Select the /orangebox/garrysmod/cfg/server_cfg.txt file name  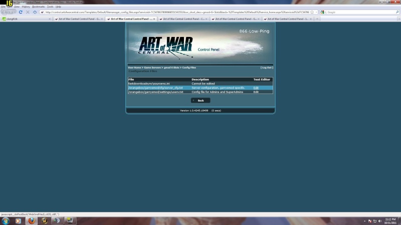[155, 88]
